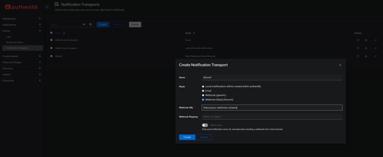Image resolution: width=383 pixels, height=157 pixels.
Task: Click the magnifying glass search icon
Action: pos(91,24)
